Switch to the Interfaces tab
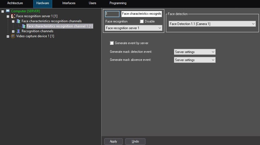The width and height of the screenshot is (260, 145). click(69, 3)
